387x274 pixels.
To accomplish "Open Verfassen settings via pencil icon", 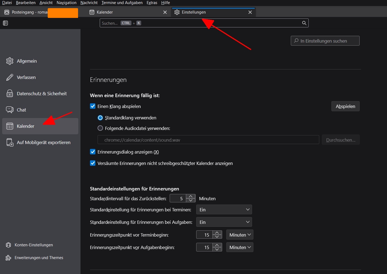I will coord(10,77).
